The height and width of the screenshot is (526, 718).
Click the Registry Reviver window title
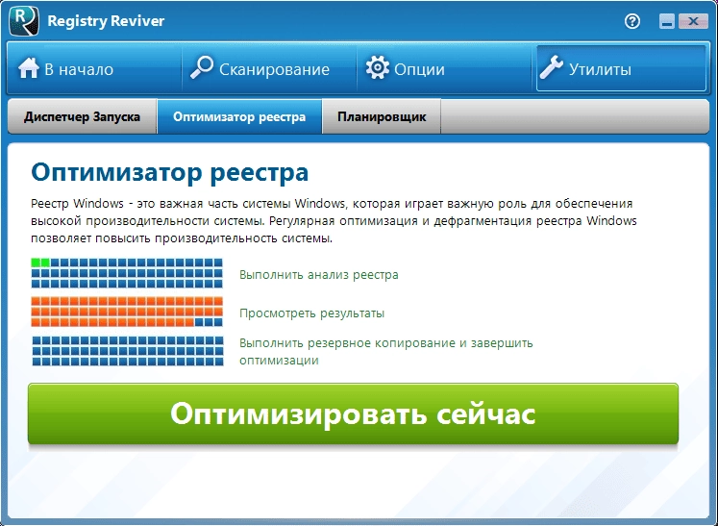106,21
